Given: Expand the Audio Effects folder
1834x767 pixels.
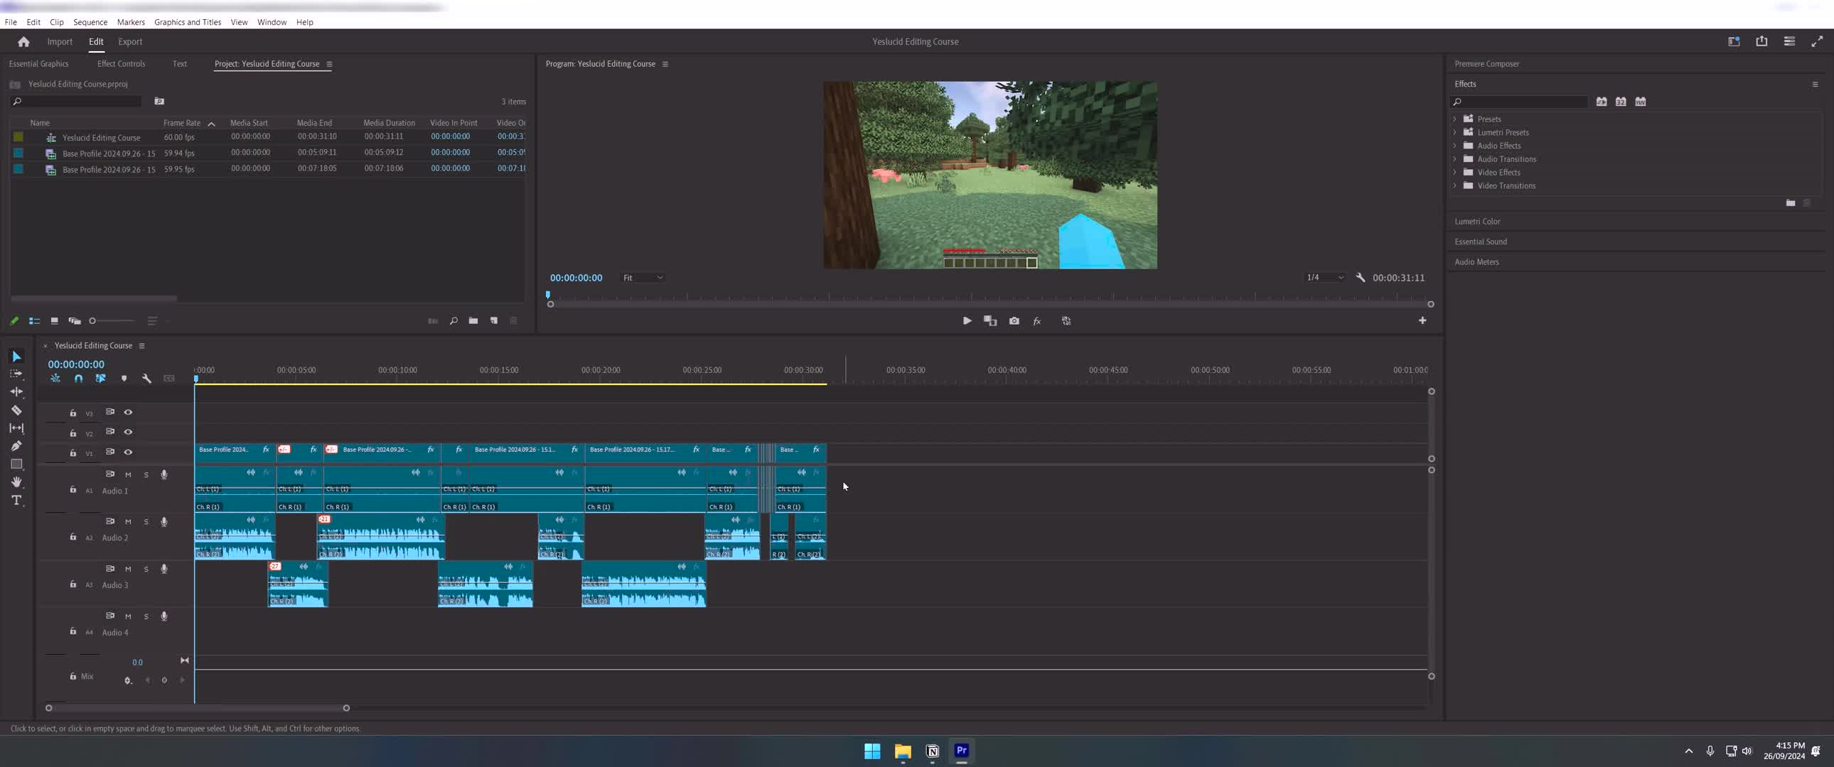Looking at the screenshot, I should [1454, 146].
